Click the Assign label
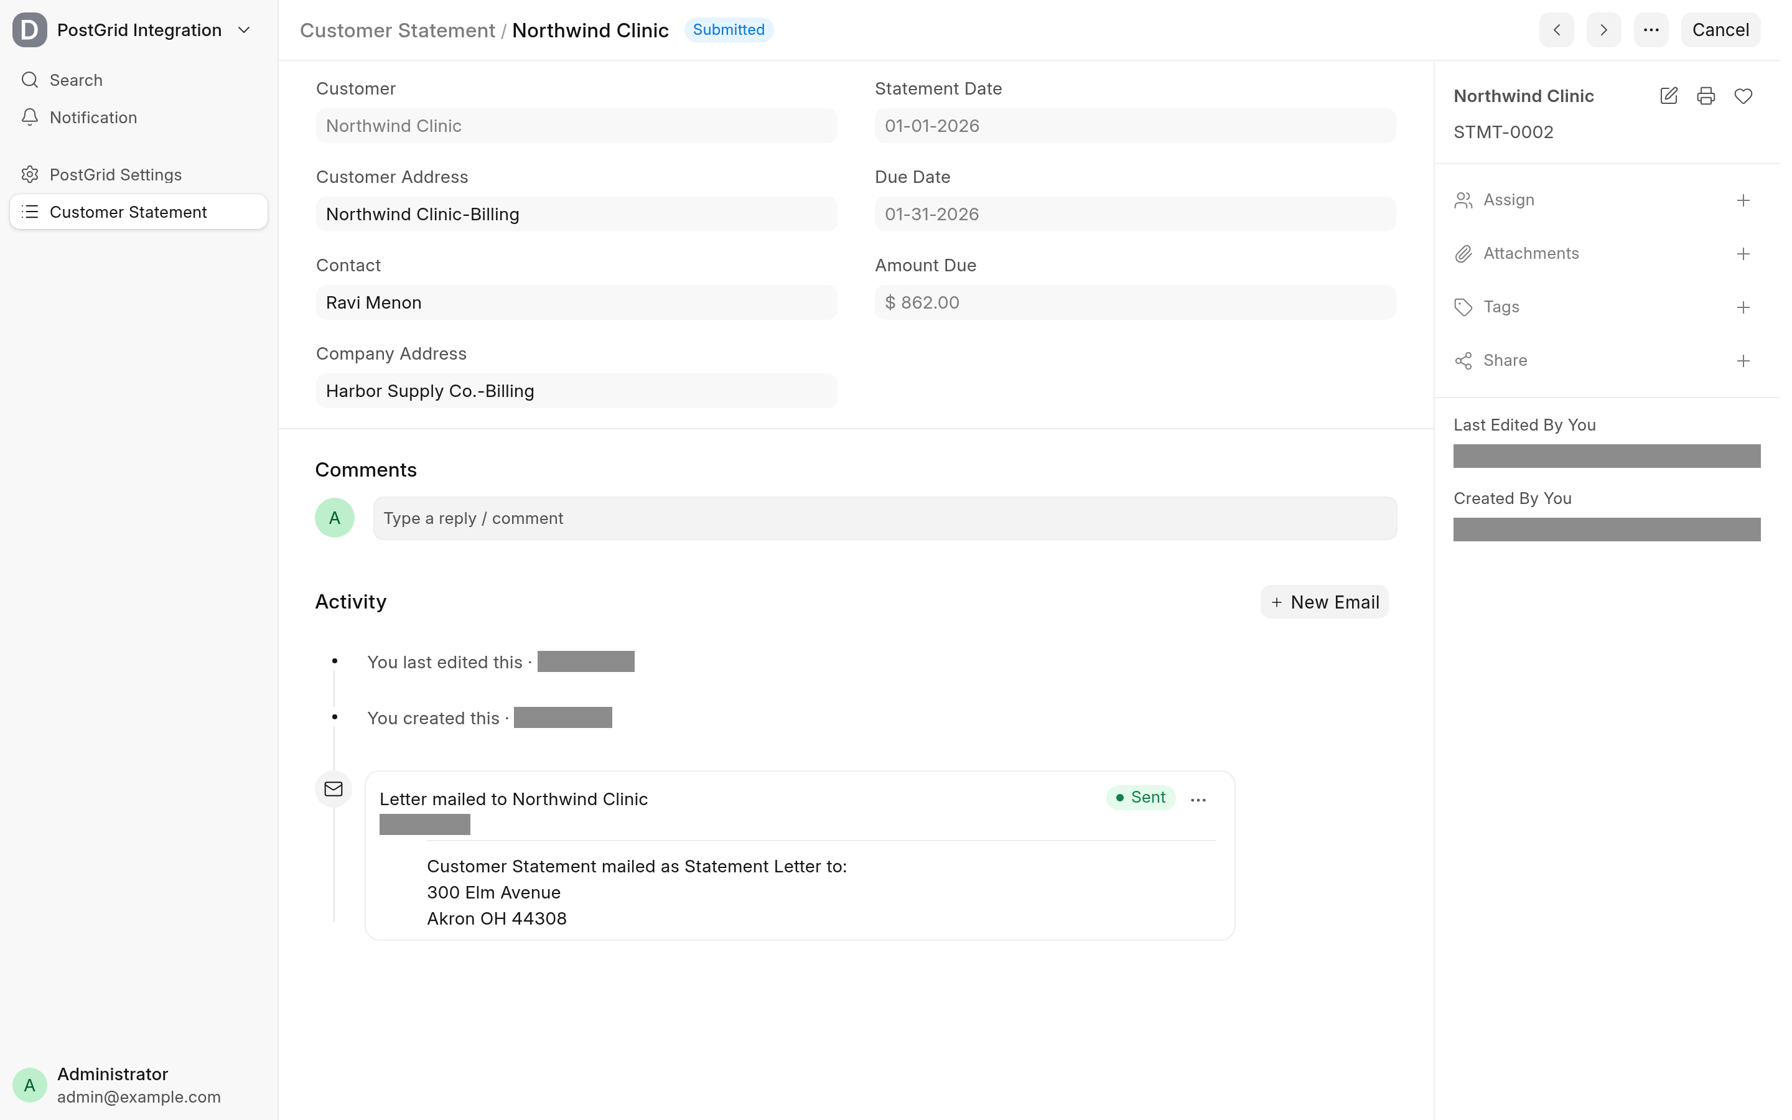Image resolution: width=1792 pixels, height=1120 pixels. (1508, 200)
